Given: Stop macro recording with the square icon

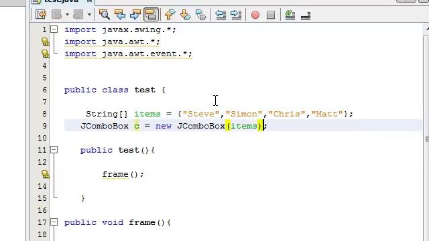Looking at the screenshot, I should coord(271,15).
